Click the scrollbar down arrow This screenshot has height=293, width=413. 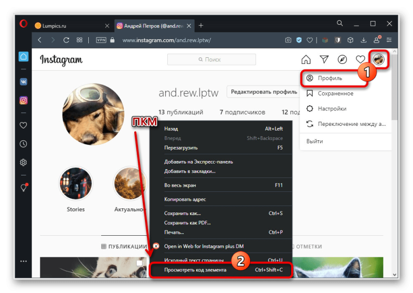point(394,274)
